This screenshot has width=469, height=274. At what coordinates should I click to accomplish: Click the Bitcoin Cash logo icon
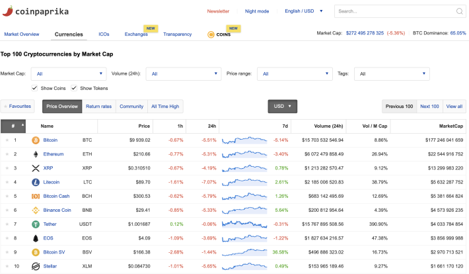36,196
